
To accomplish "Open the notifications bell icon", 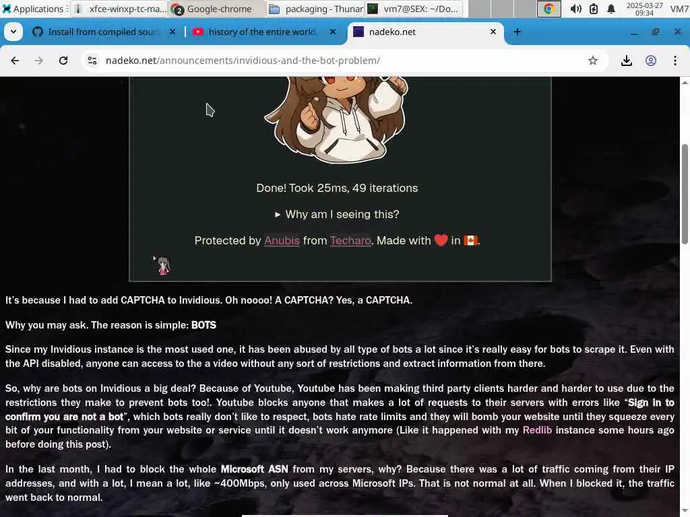I will click(x=611, y=9).
